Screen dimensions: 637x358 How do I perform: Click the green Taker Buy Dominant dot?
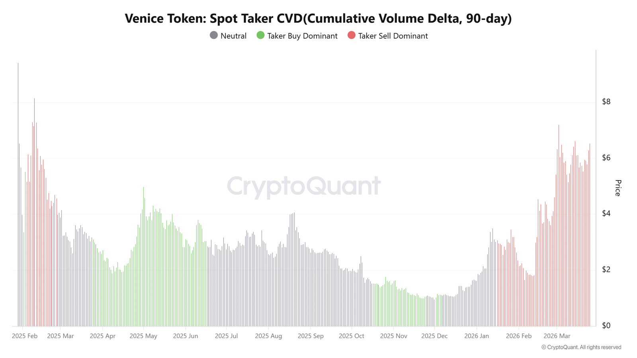tap(261, 35)
